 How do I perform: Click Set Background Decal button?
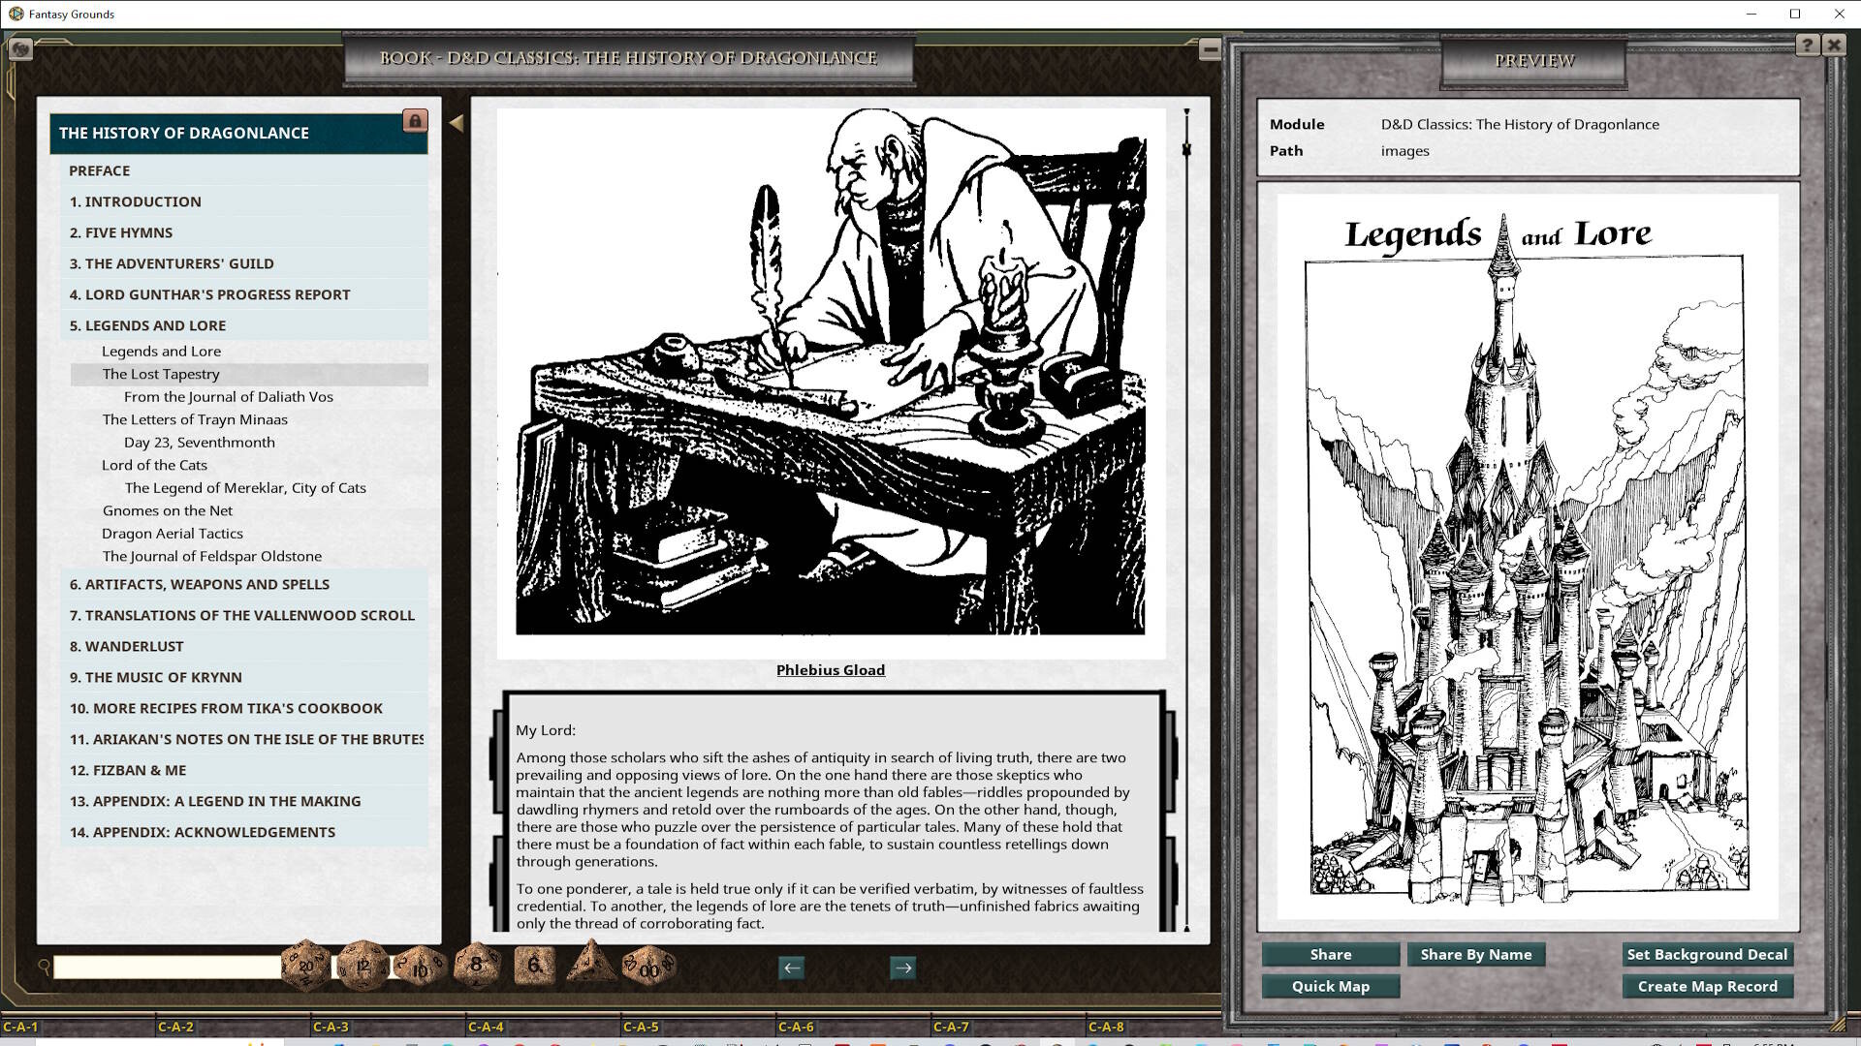(1707, 954)
